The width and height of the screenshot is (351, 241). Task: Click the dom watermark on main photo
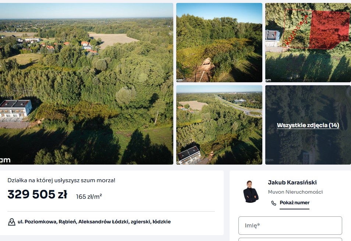click(x=5, y=160)
